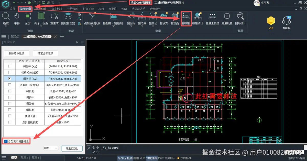Click the gold VIP badge icon
Image resolution: width=307 pixels, height=161 pixels.
click(271, 20)
